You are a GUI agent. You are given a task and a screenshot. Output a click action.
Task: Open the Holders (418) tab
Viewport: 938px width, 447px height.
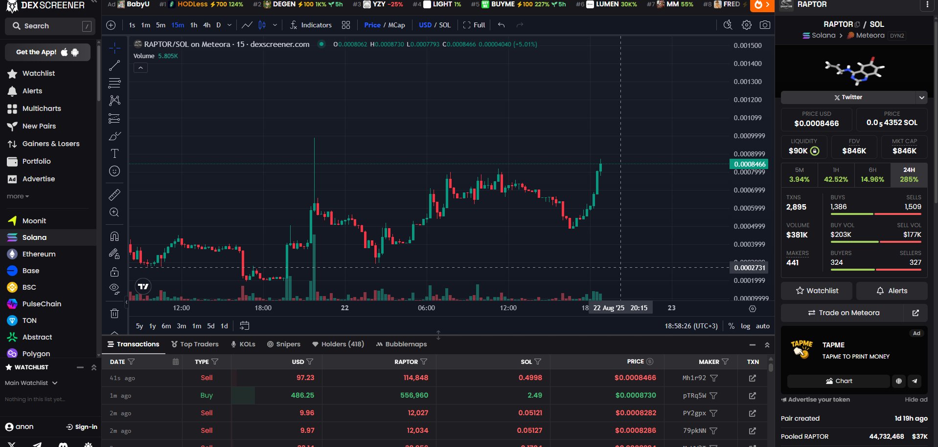tap(338, 344)
